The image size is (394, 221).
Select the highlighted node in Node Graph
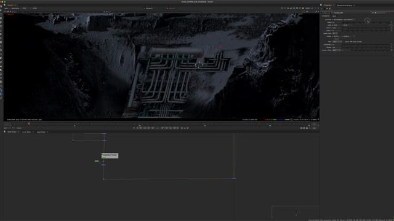[110, 155]
